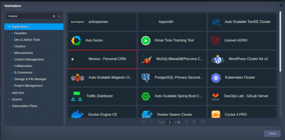Screen dimensions: 285x140
Task: Select the Monica - Personal CRM title
Action: point(107,59)
